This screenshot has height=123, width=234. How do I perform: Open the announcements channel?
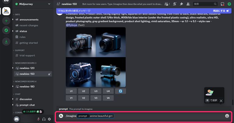coord(29,20)
